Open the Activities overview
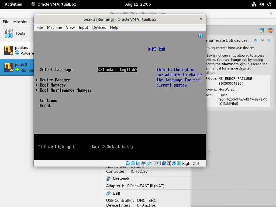Screen dimensions: 276x207 [x=13, y=4]
